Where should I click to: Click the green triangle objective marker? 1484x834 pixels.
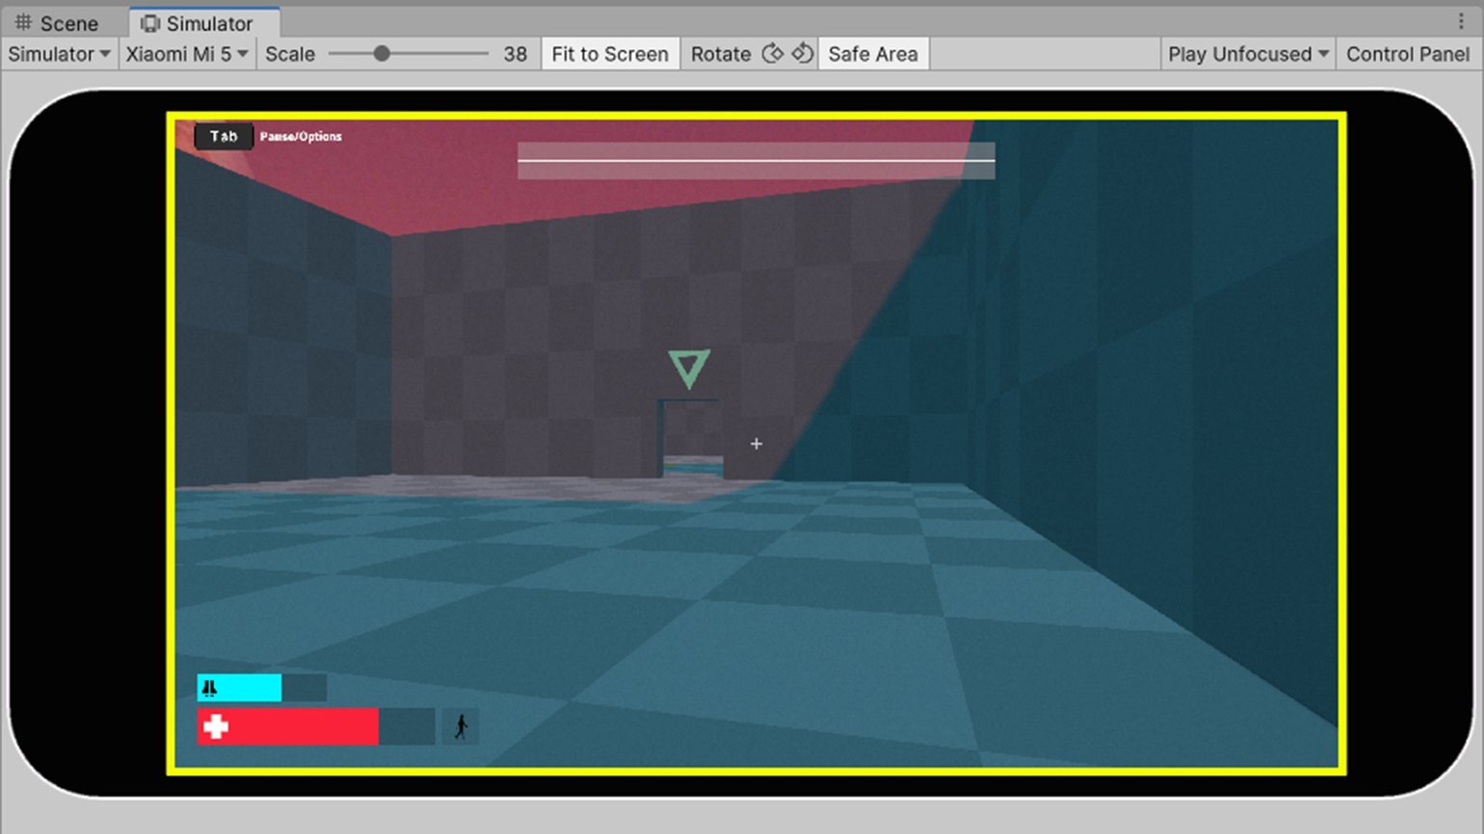689,368
